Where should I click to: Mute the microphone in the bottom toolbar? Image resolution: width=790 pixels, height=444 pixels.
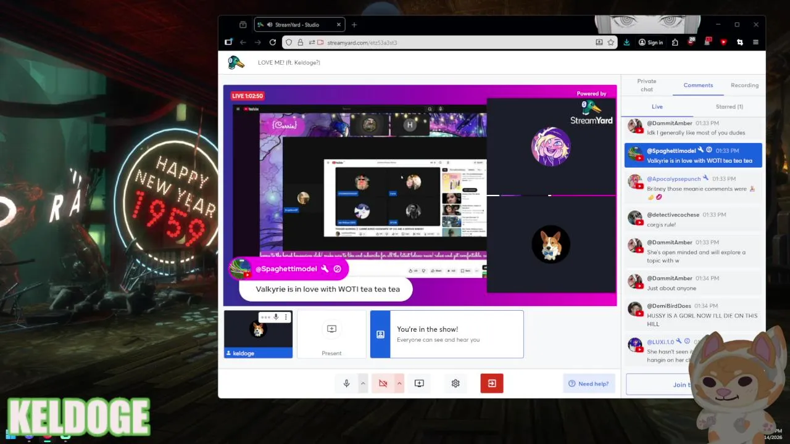click(x=346, y=384)
